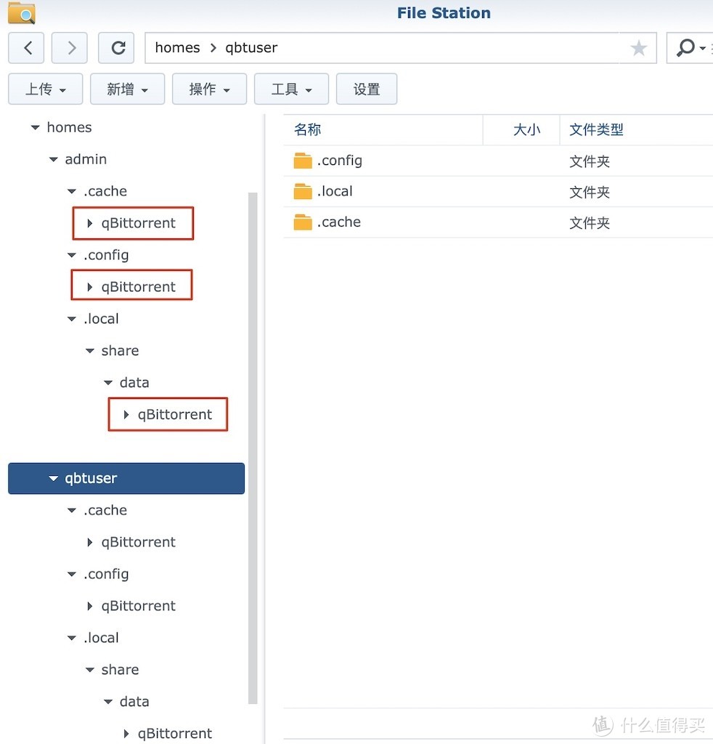Image resolution: width=713 pixels, height=744 pixels.
Task: Click the forward navigation arrow
Action: coord(69,47)
